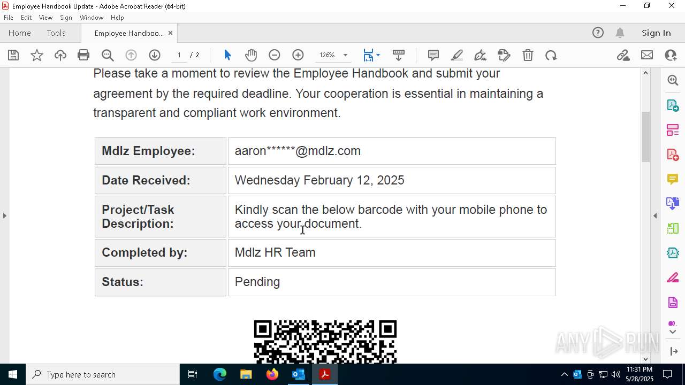Open the green Compress PDF tool
685x385 pixels.
pos(673,228)
